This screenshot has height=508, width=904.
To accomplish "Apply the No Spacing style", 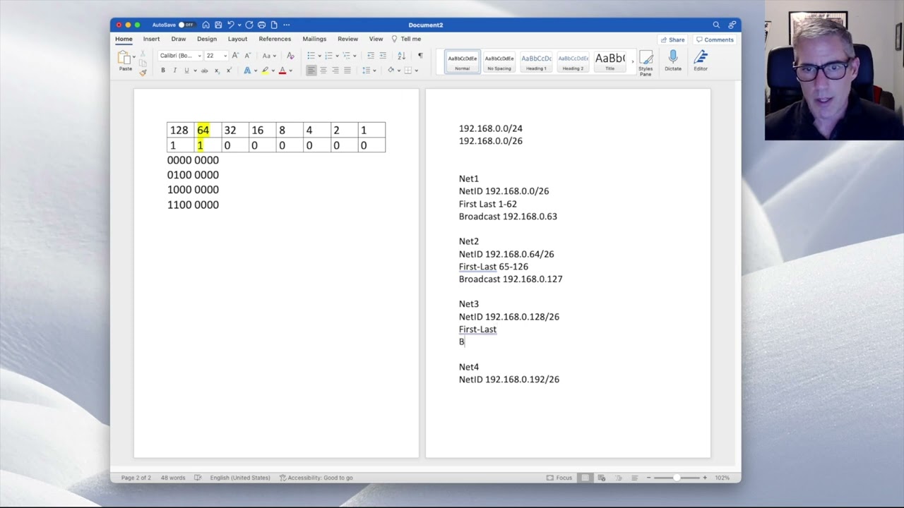I will [499, 61].
